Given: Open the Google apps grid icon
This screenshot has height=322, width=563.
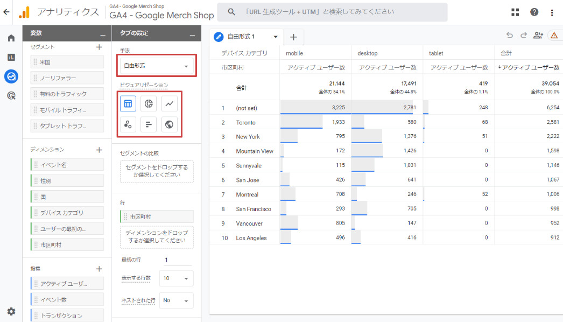Looking at the screenshot, I should [x=515, y=12].
